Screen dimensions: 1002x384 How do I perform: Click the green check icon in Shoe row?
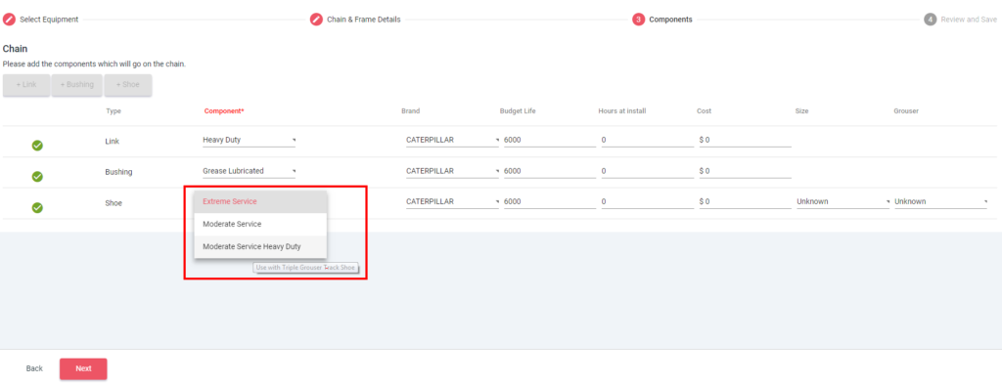pyautogui.click(x=37, y=207)
